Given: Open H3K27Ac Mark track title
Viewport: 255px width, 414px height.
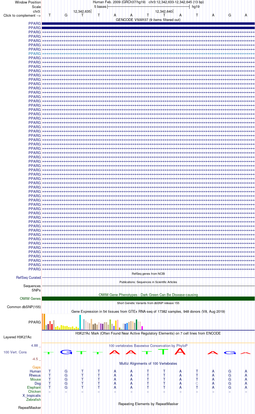Looking at the screenshot, I should point(148,333).
